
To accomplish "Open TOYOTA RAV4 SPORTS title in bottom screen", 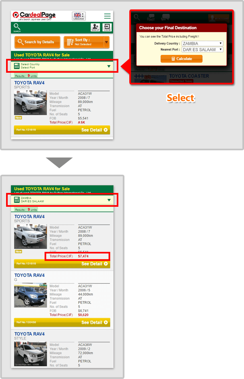I will tap(30, 217).
